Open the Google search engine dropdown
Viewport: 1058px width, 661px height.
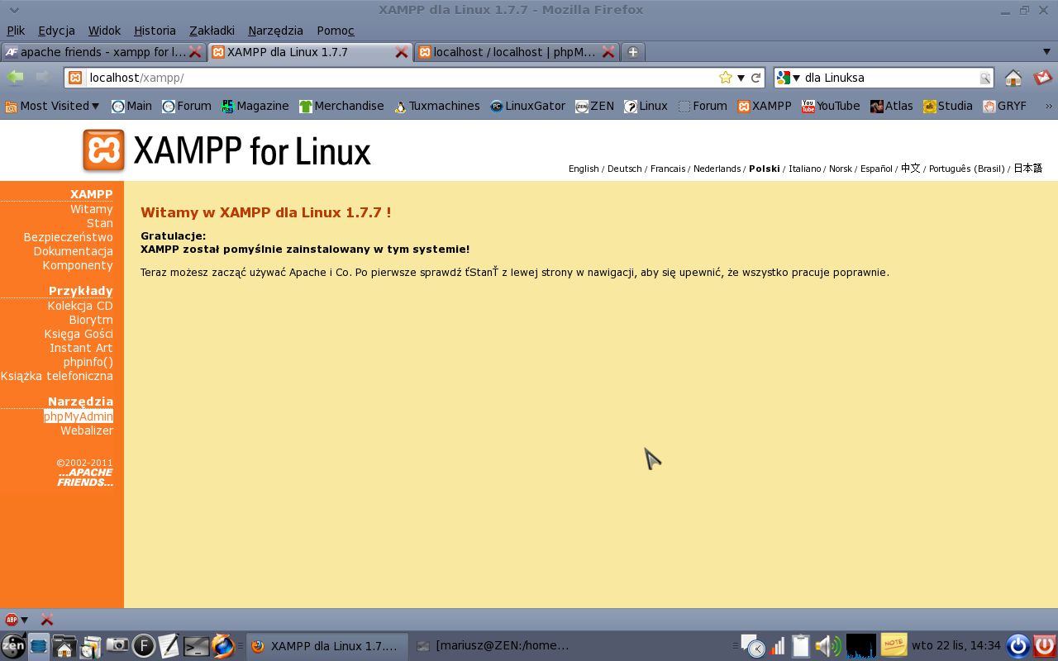[x=789, y=78]
